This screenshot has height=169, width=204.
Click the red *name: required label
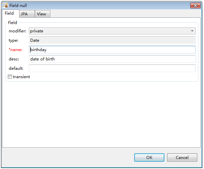pyautogui.click(x=15, y=50)
